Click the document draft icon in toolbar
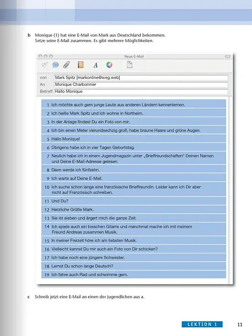 [x=129, y=65]
